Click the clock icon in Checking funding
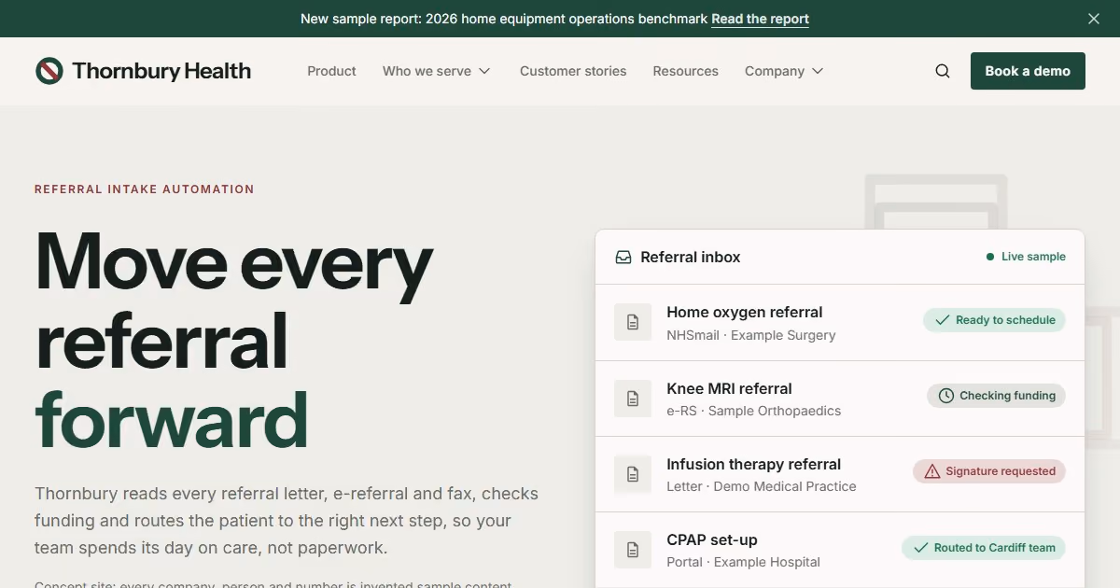Image resolution: width=1120 pixels, height=588 pixels. click(946, 396)
